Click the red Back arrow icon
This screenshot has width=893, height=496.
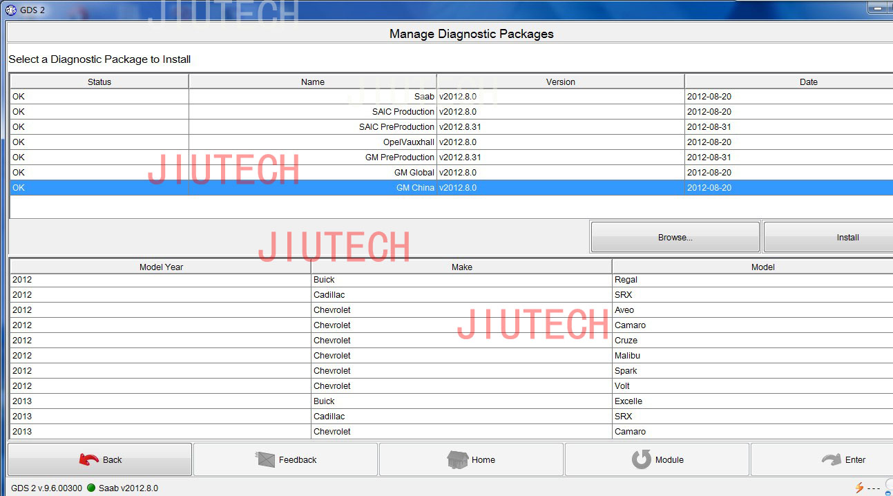(x=89, y=459)
